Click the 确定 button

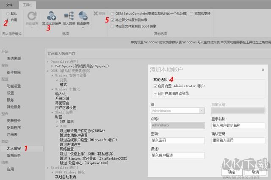[x=232, y=172]
